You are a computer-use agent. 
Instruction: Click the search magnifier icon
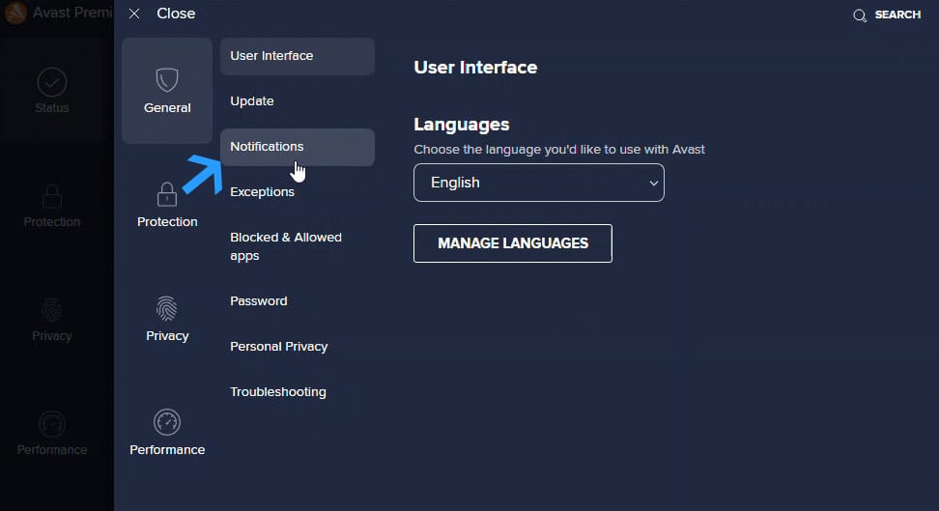click(x=860, y=15)
